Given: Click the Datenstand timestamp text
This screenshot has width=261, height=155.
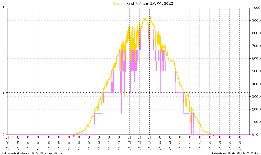Looking at the screenshot, I should pos(235,153).
